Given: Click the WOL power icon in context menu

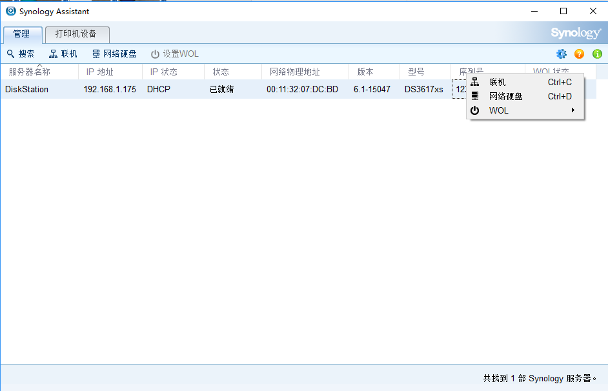Looking at the screenshot, I should pyautogui.click(x=474, y=110).
